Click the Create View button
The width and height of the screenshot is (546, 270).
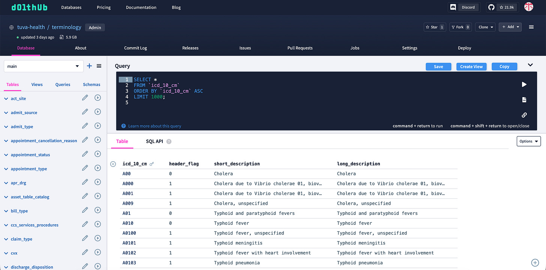[x=471, y=66]
